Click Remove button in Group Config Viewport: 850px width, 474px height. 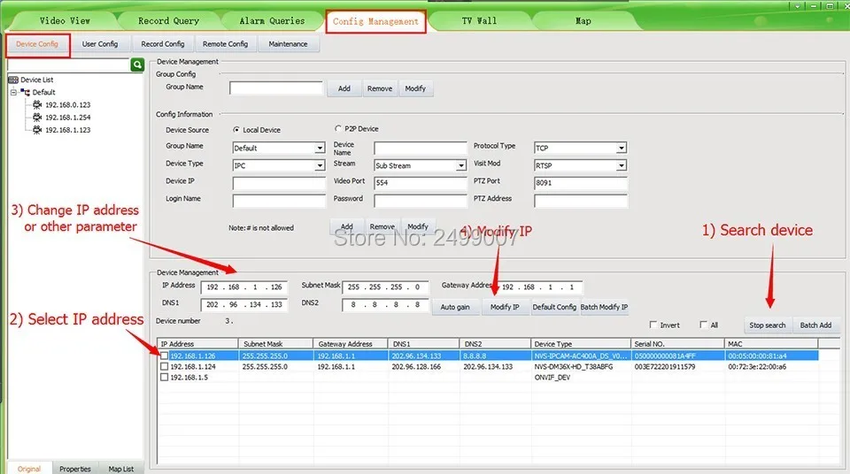click(x=380, y=88)
